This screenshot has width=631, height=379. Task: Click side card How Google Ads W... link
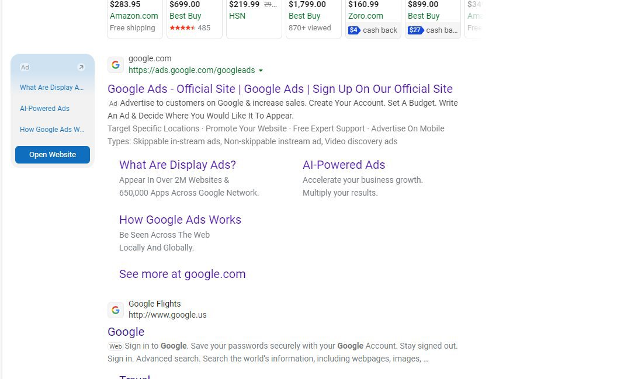pyautogui.click(x=53, y=130)
